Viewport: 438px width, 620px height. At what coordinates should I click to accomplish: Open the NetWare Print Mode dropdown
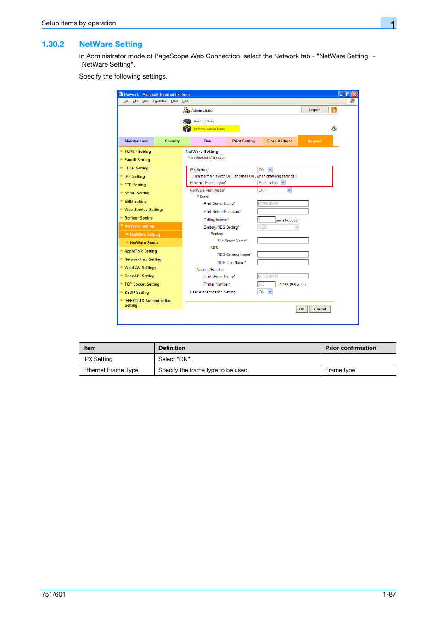tap(289, 190)
